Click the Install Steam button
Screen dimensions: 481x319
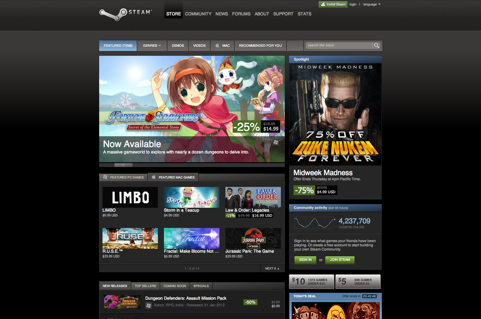tap(333, 4)
